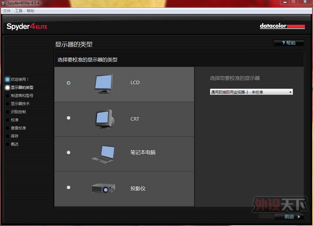Select the 查看校准 step in sidebar
Image resolution: width=313 pixels, height=226 pixels.
pos(16,128)
